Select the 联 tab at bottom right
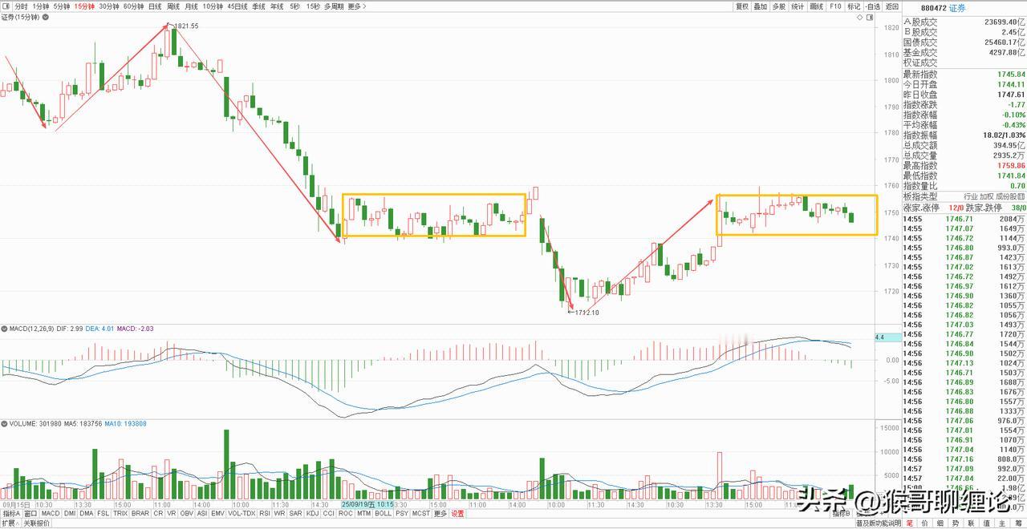This screenshot has height=529, width=1027. click(x=971, y=523)
